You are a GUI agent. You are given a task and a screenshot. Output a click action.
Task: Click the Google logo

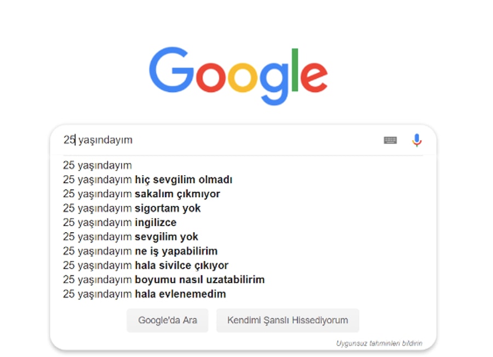[238, 76]
